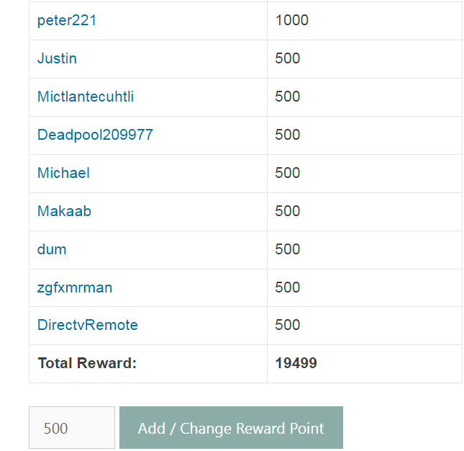Open Michael user profile link
This screenshot has width=464, height=451.
(63, 173)
